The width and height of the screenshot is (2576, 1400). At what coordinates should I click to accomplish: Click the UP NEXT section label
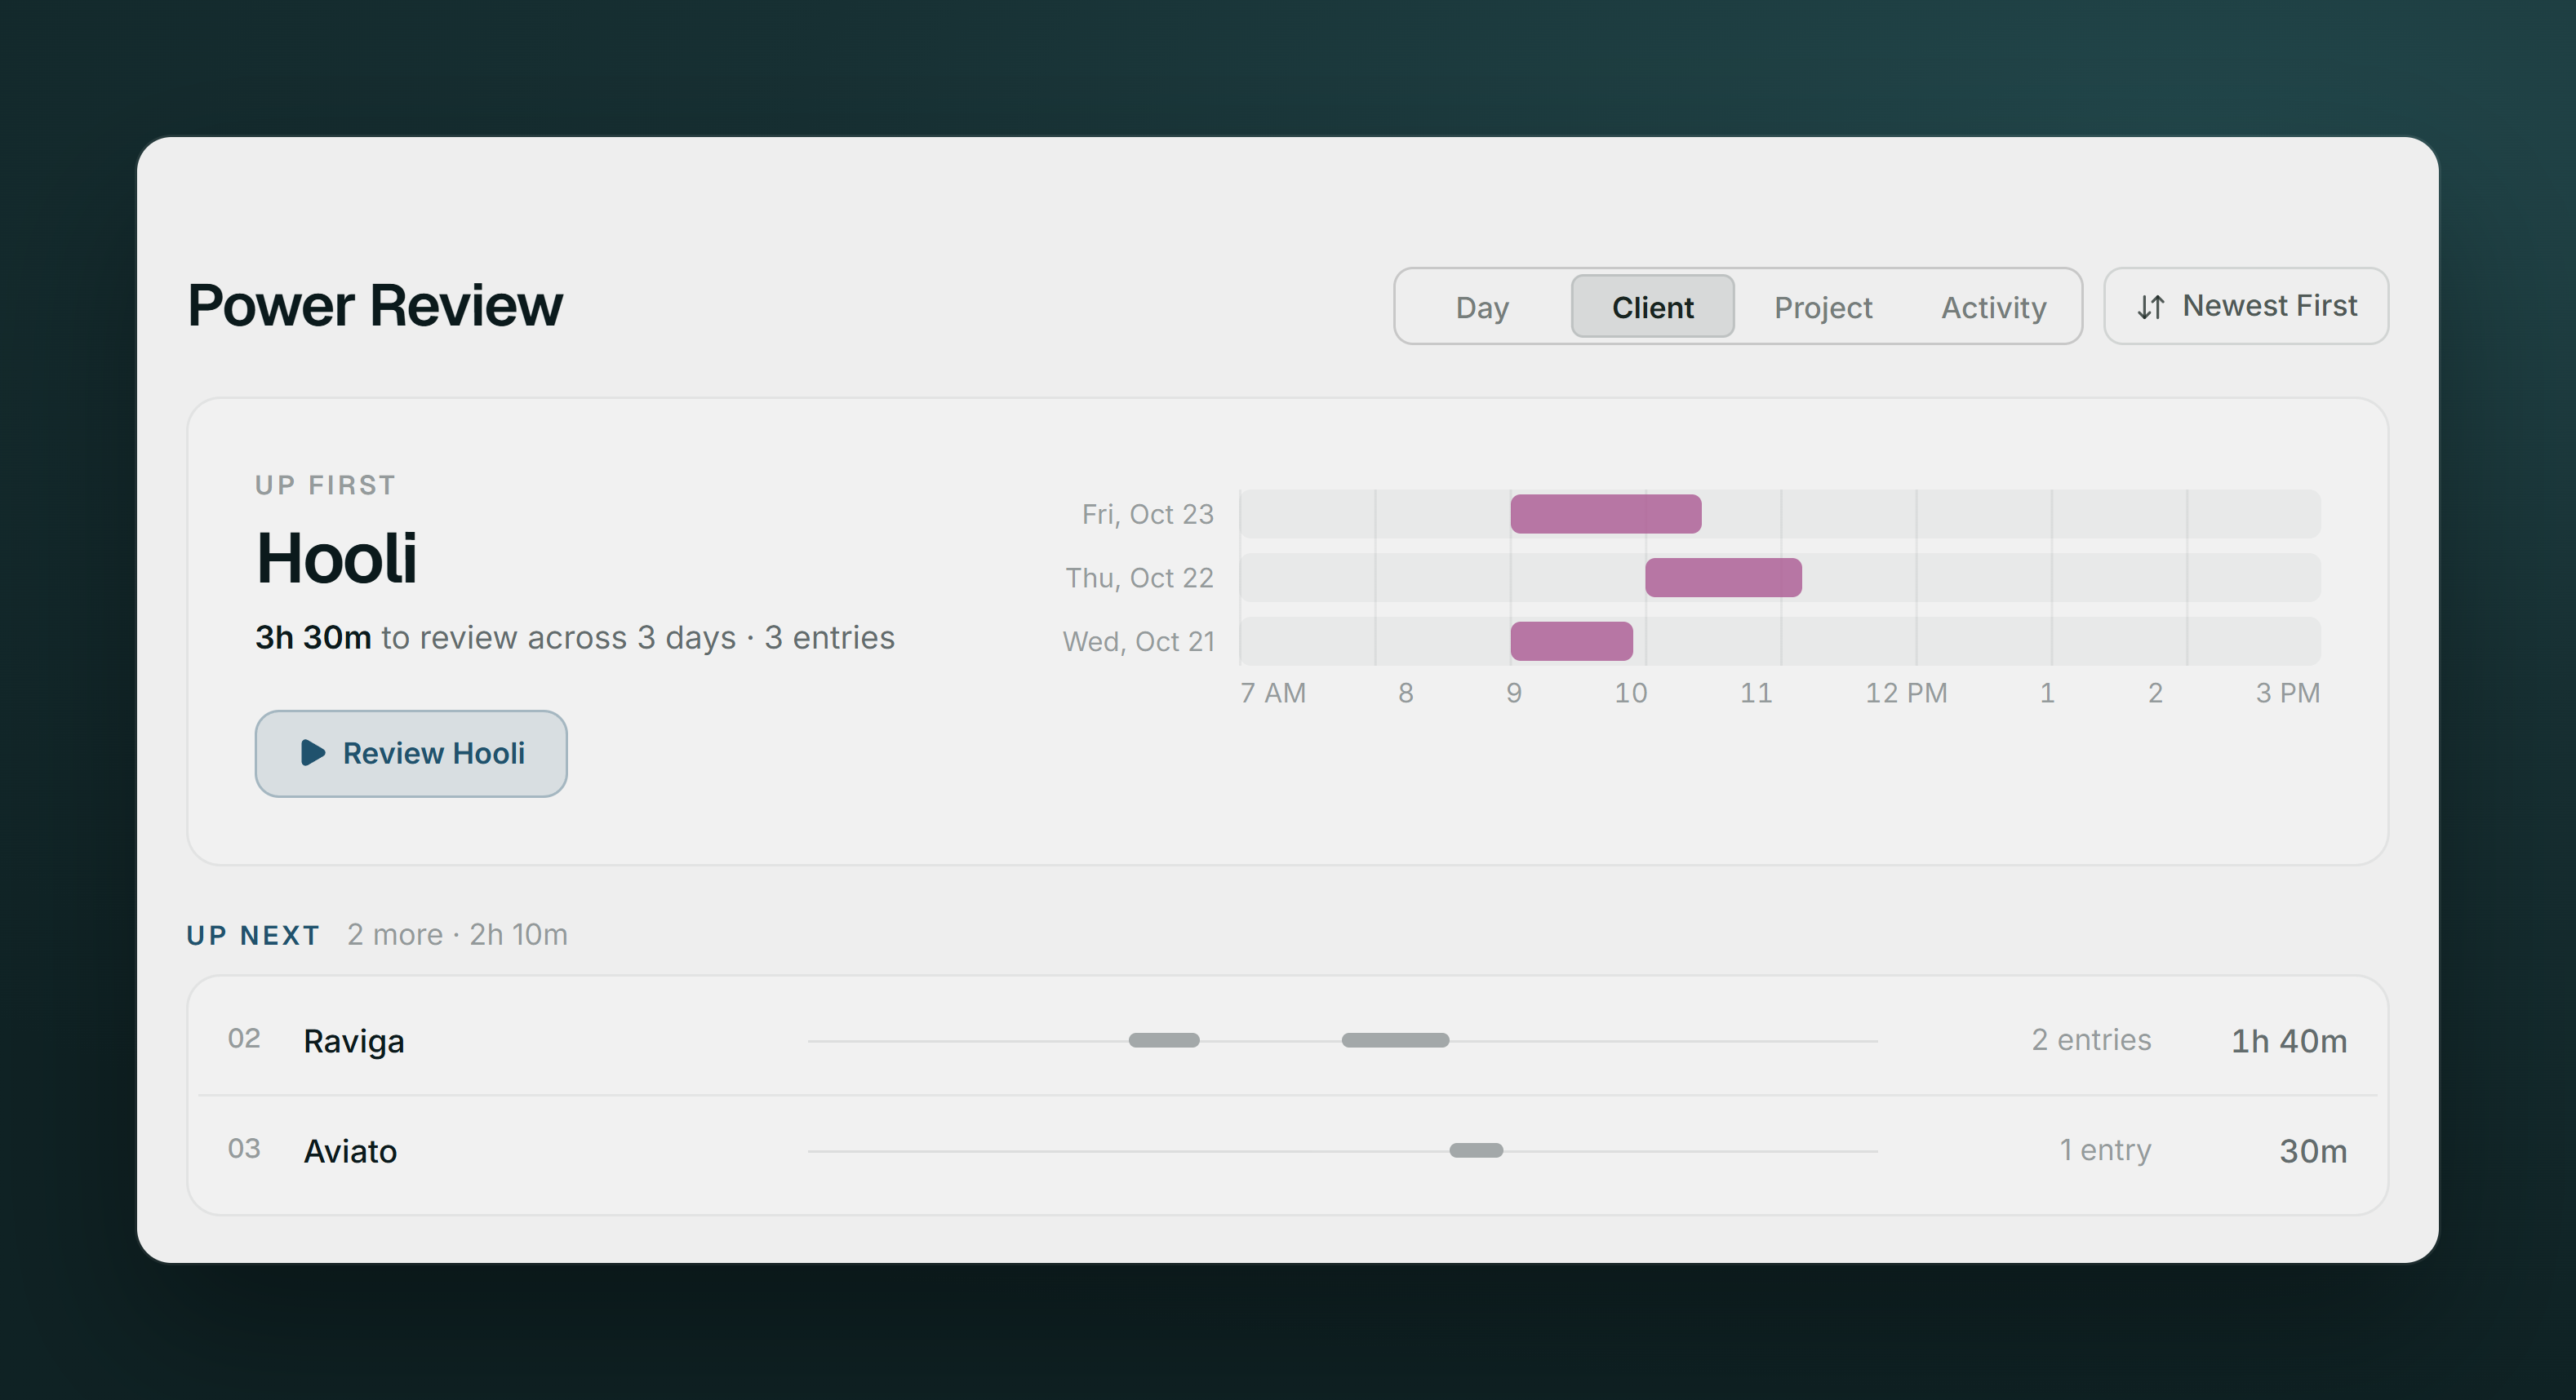[253, 935]
